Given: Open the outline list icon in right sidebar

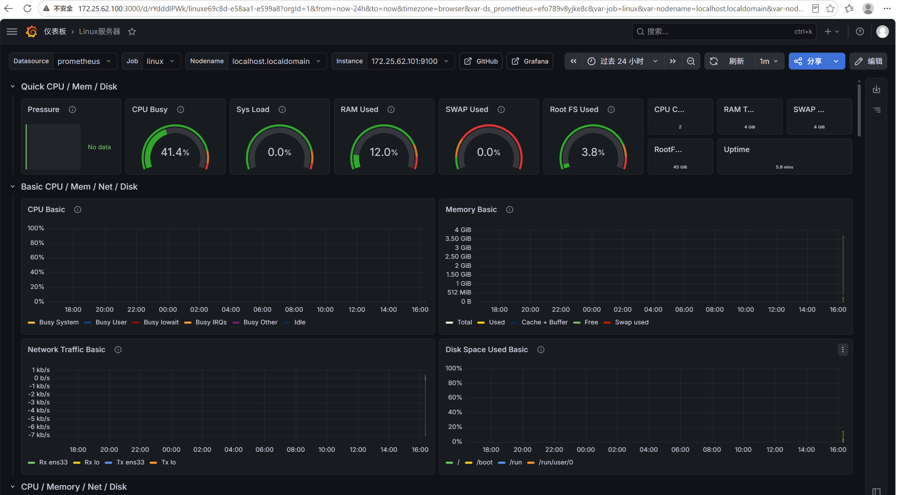Looking at the screenshot, I should [877, 110].
